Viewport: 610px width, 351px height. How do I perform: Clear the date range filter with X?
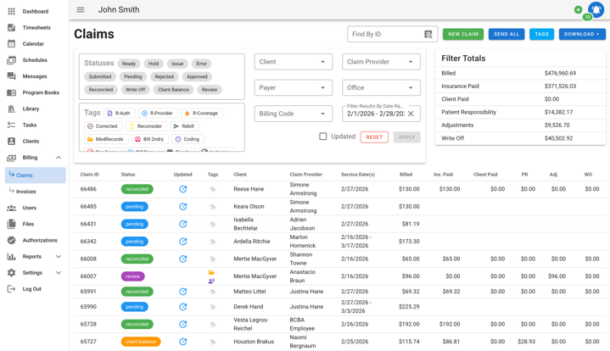click(x=411, y=114)
